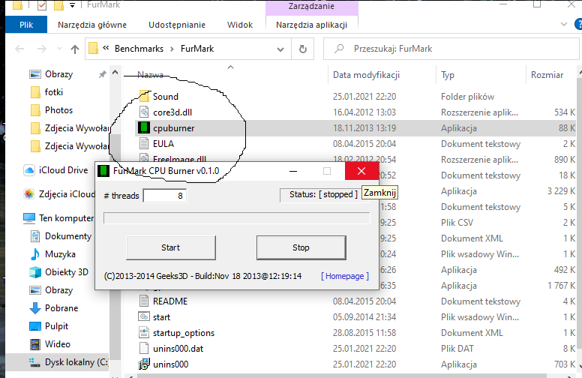Click the Przeszukaj: FurMark search box

pos(451,49)
